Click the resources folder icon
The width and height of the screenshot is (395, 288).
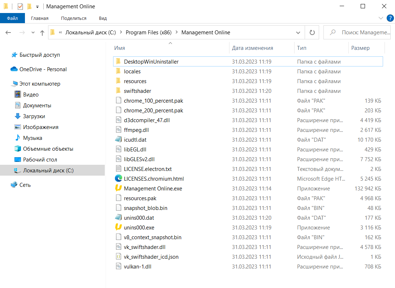click(119, 81)
